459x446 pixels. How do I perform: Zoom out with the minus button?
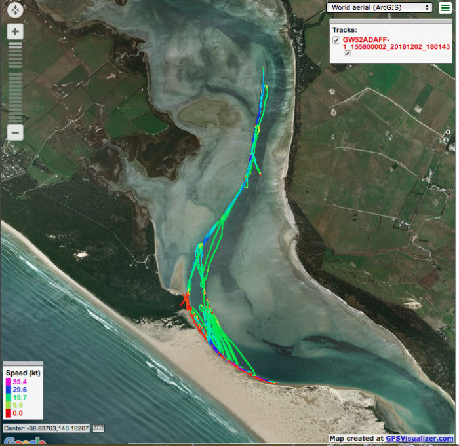[15, 132]
